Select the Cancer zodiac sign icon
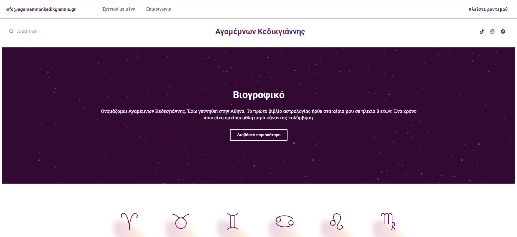Viewport: 517px width, 237px height. (x=285, y=221)
